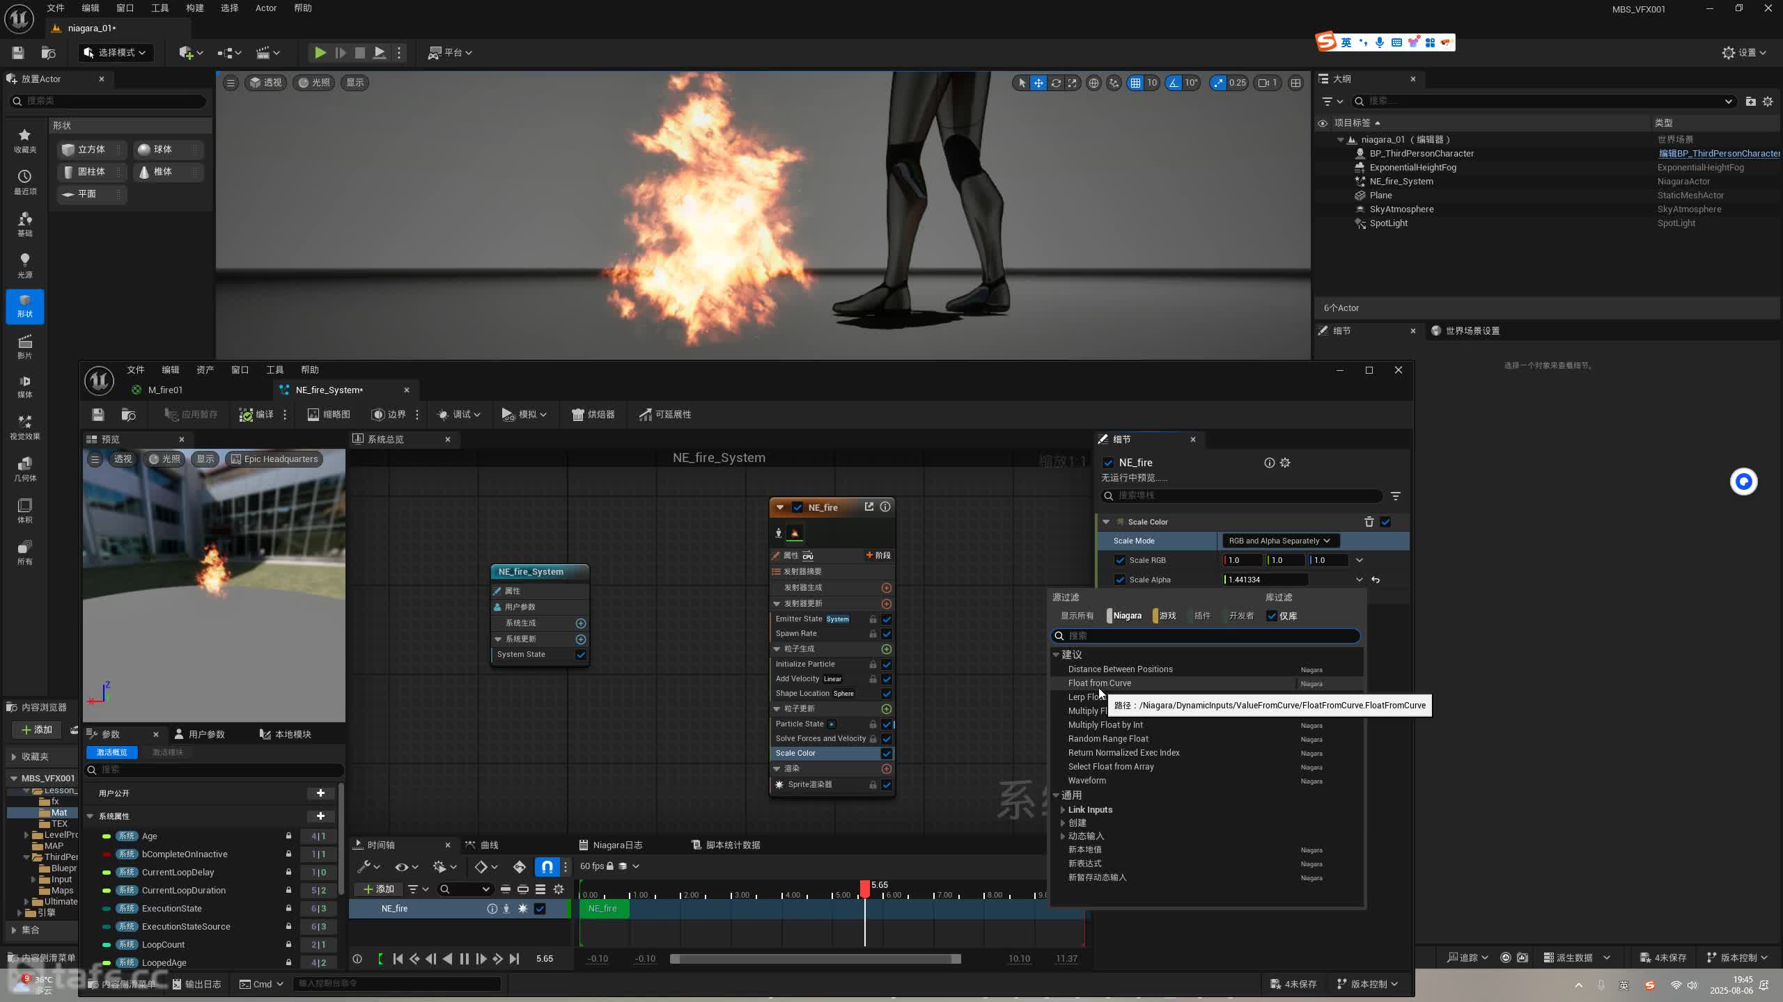Add module to System Spawn group
Image resolution: width=1783 pixels, height=1002 pixels.
pos(581,623)
